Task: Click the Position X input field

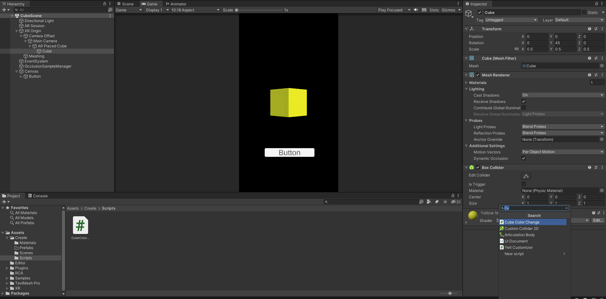Action: [x=537, y=36]
